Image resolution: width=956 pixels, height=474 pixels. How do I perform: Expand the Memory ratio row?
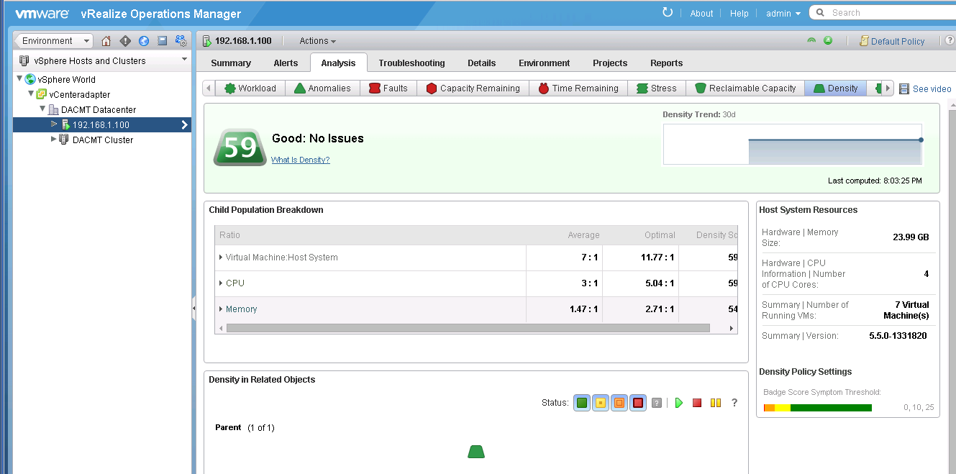click(x=221, y=309)
